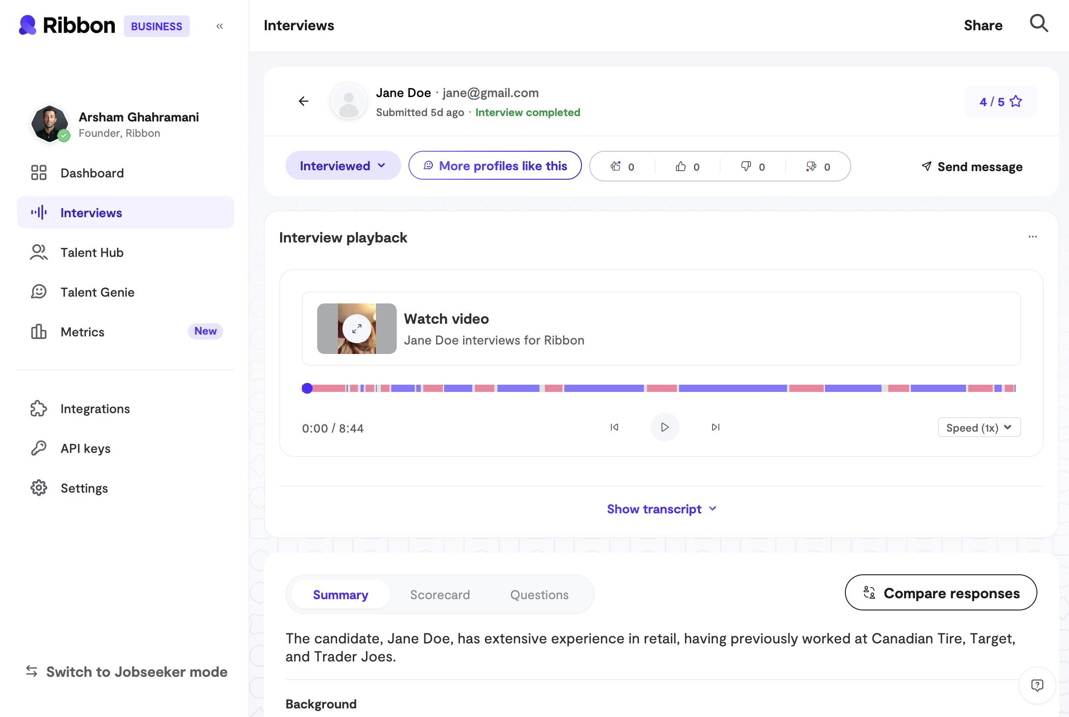Open playback three-dot options menu
The height and width of the screenshot is (717, 1069).
pyautogui.click(x=1032, y=237)
